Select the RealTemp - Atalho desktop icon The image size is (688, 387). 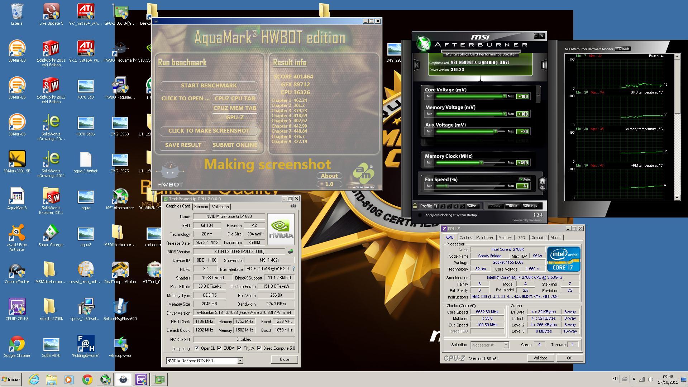click(x=120, y=273)
